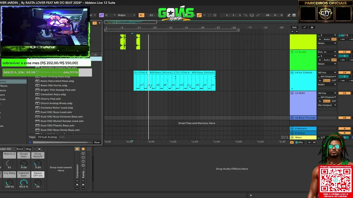Open the Compressor device options menu
This screenshot has width=353, height=198.
77,189
